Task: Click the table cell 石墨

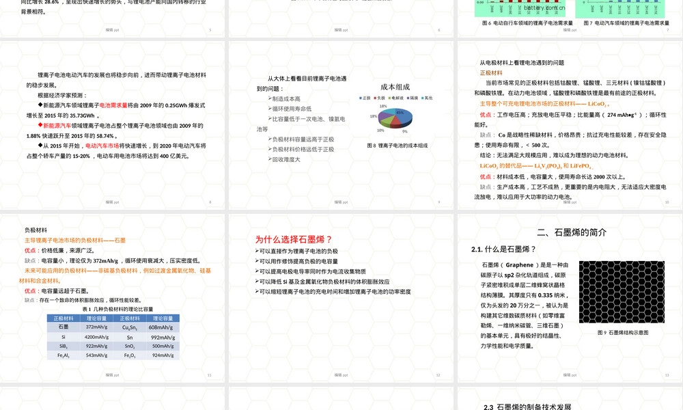Action: point(64,327)
